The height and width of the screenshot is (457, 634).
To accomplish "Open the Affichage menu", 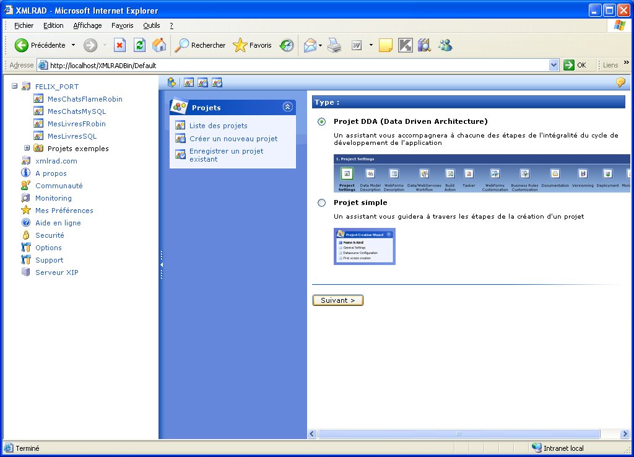I will coord(87,25).
